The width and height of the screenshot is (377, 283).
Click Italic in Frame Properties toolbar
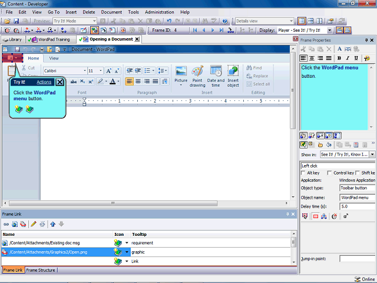tap(348, 58)
